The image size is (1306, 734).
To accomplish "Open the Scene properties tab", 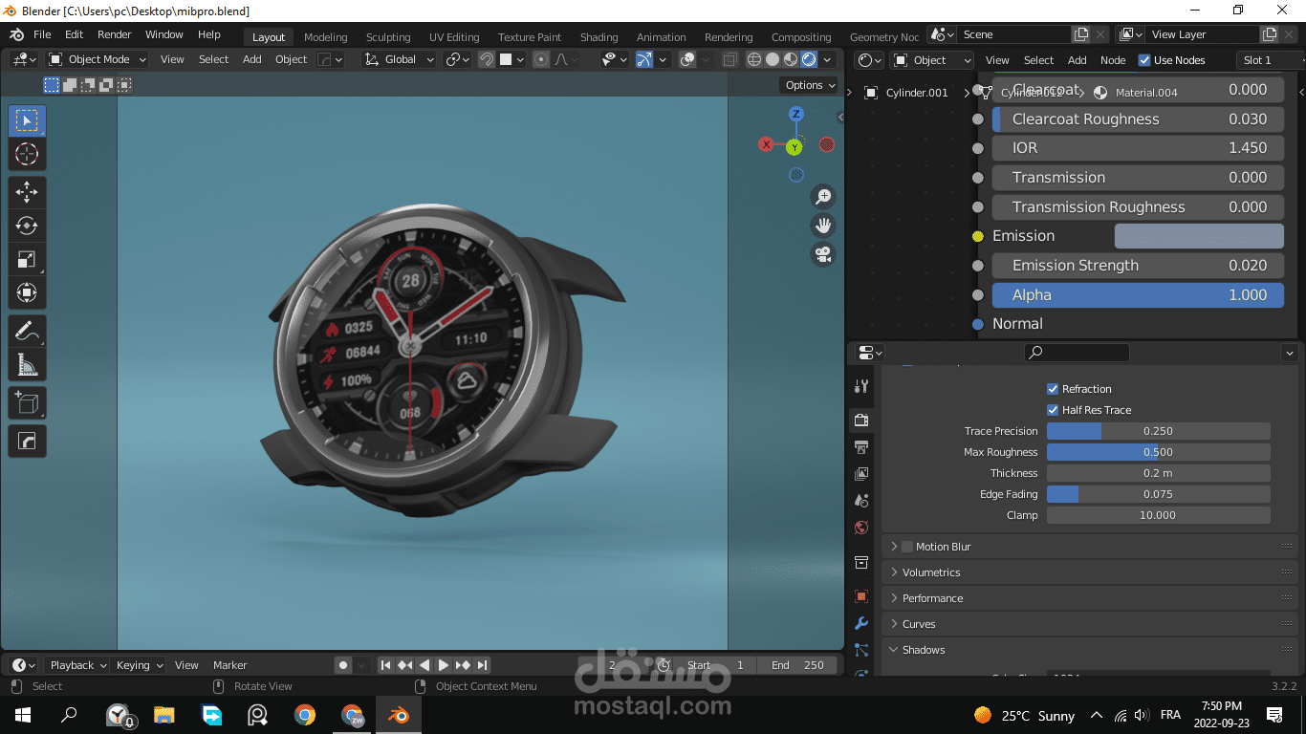I will [861, 500].
